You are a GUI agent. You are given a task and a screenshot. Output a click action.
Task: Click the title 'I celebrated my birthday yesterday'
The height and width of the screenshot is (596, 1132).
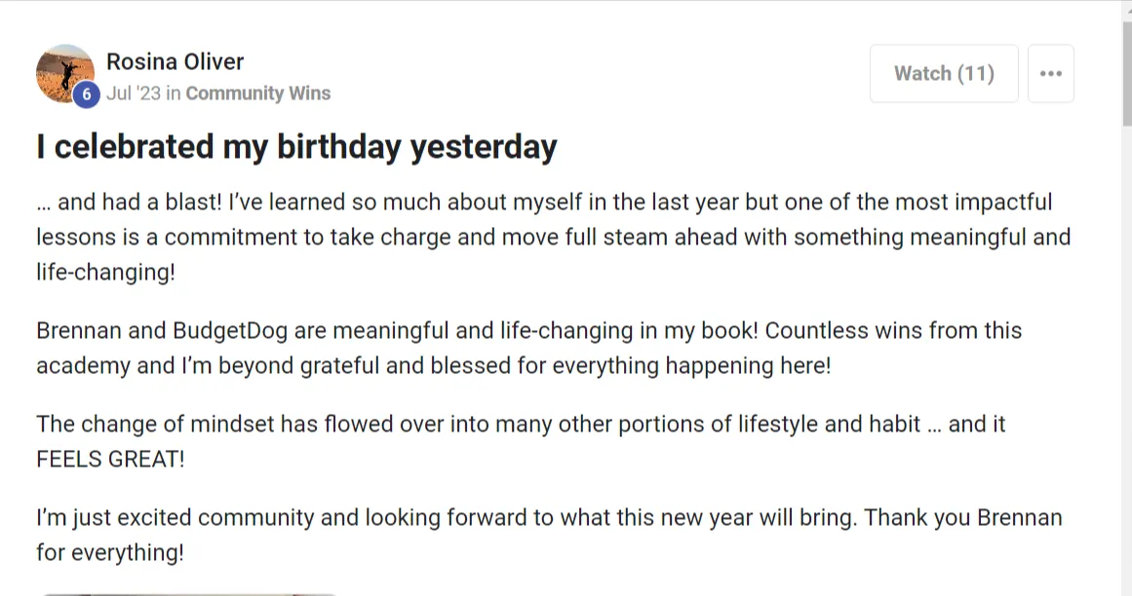(x=296, y=147)
